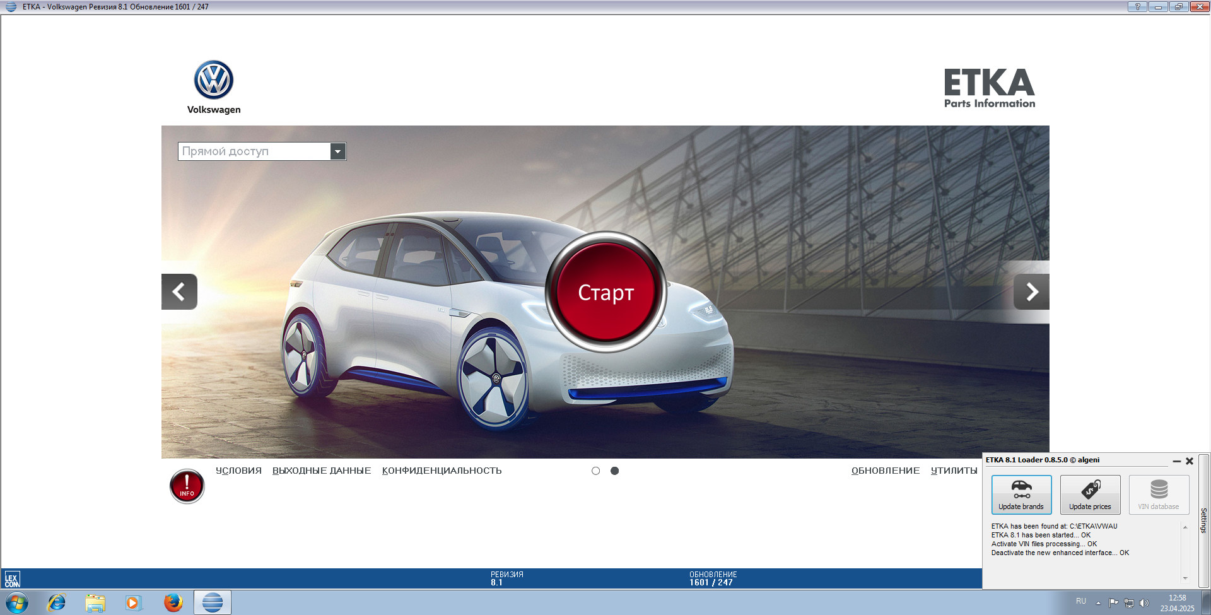Image resolution: width=1211 pixels, height=615 pixels.
Task: Click the 'Activate VIN files processing' log line
Action: coord(1044,544)
